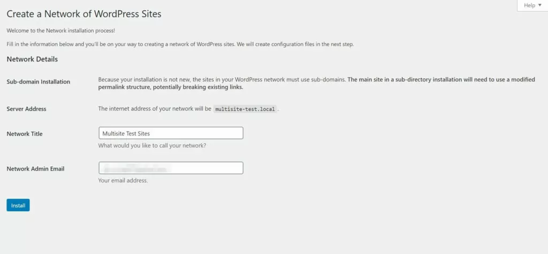
Task: Click 'The internet address of your network' text
Action: click(155, 109)
